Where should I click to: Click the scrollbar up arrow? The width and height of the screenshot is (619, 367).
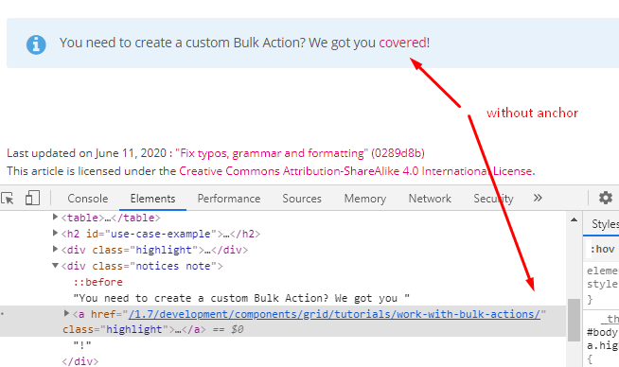click(x=574, y=219)
